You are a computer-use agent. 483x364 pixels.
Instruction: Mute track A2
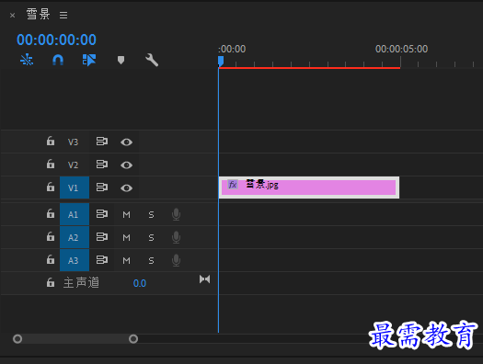click(x=126, y=238)
